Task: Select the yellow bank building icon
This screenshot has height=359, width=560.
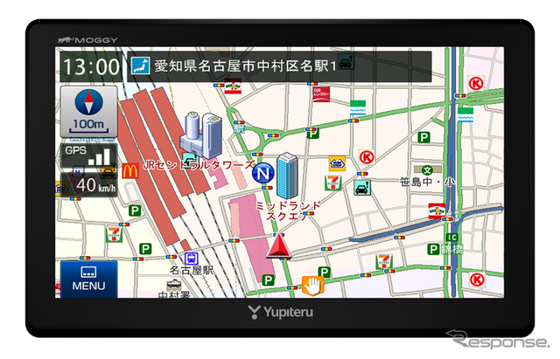Action: tap(337, 163)
